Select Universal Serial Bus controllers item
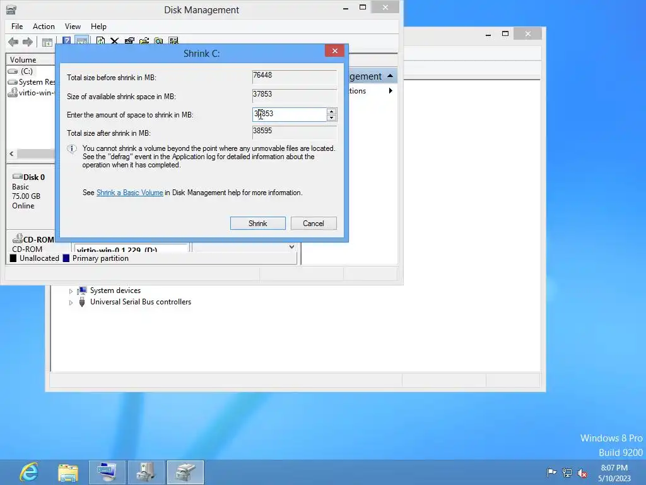This screenshot has width=646, height=485. point(141,302)
